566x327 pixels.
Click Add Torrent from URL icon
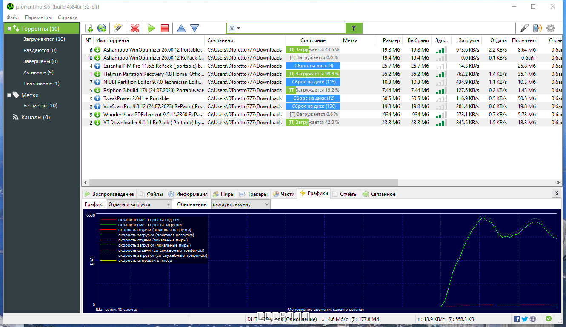coord(102,28)
